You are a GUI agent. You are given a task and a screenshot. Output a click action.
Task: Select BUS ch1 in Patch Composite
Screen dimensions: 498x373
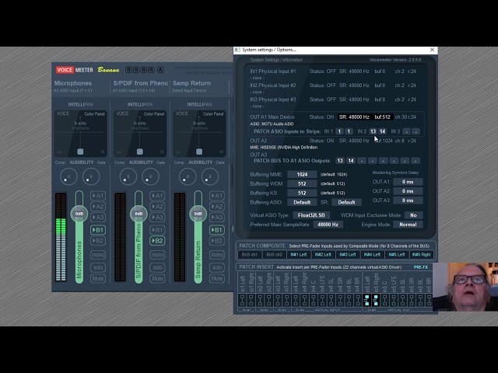[x=250, y=255]
